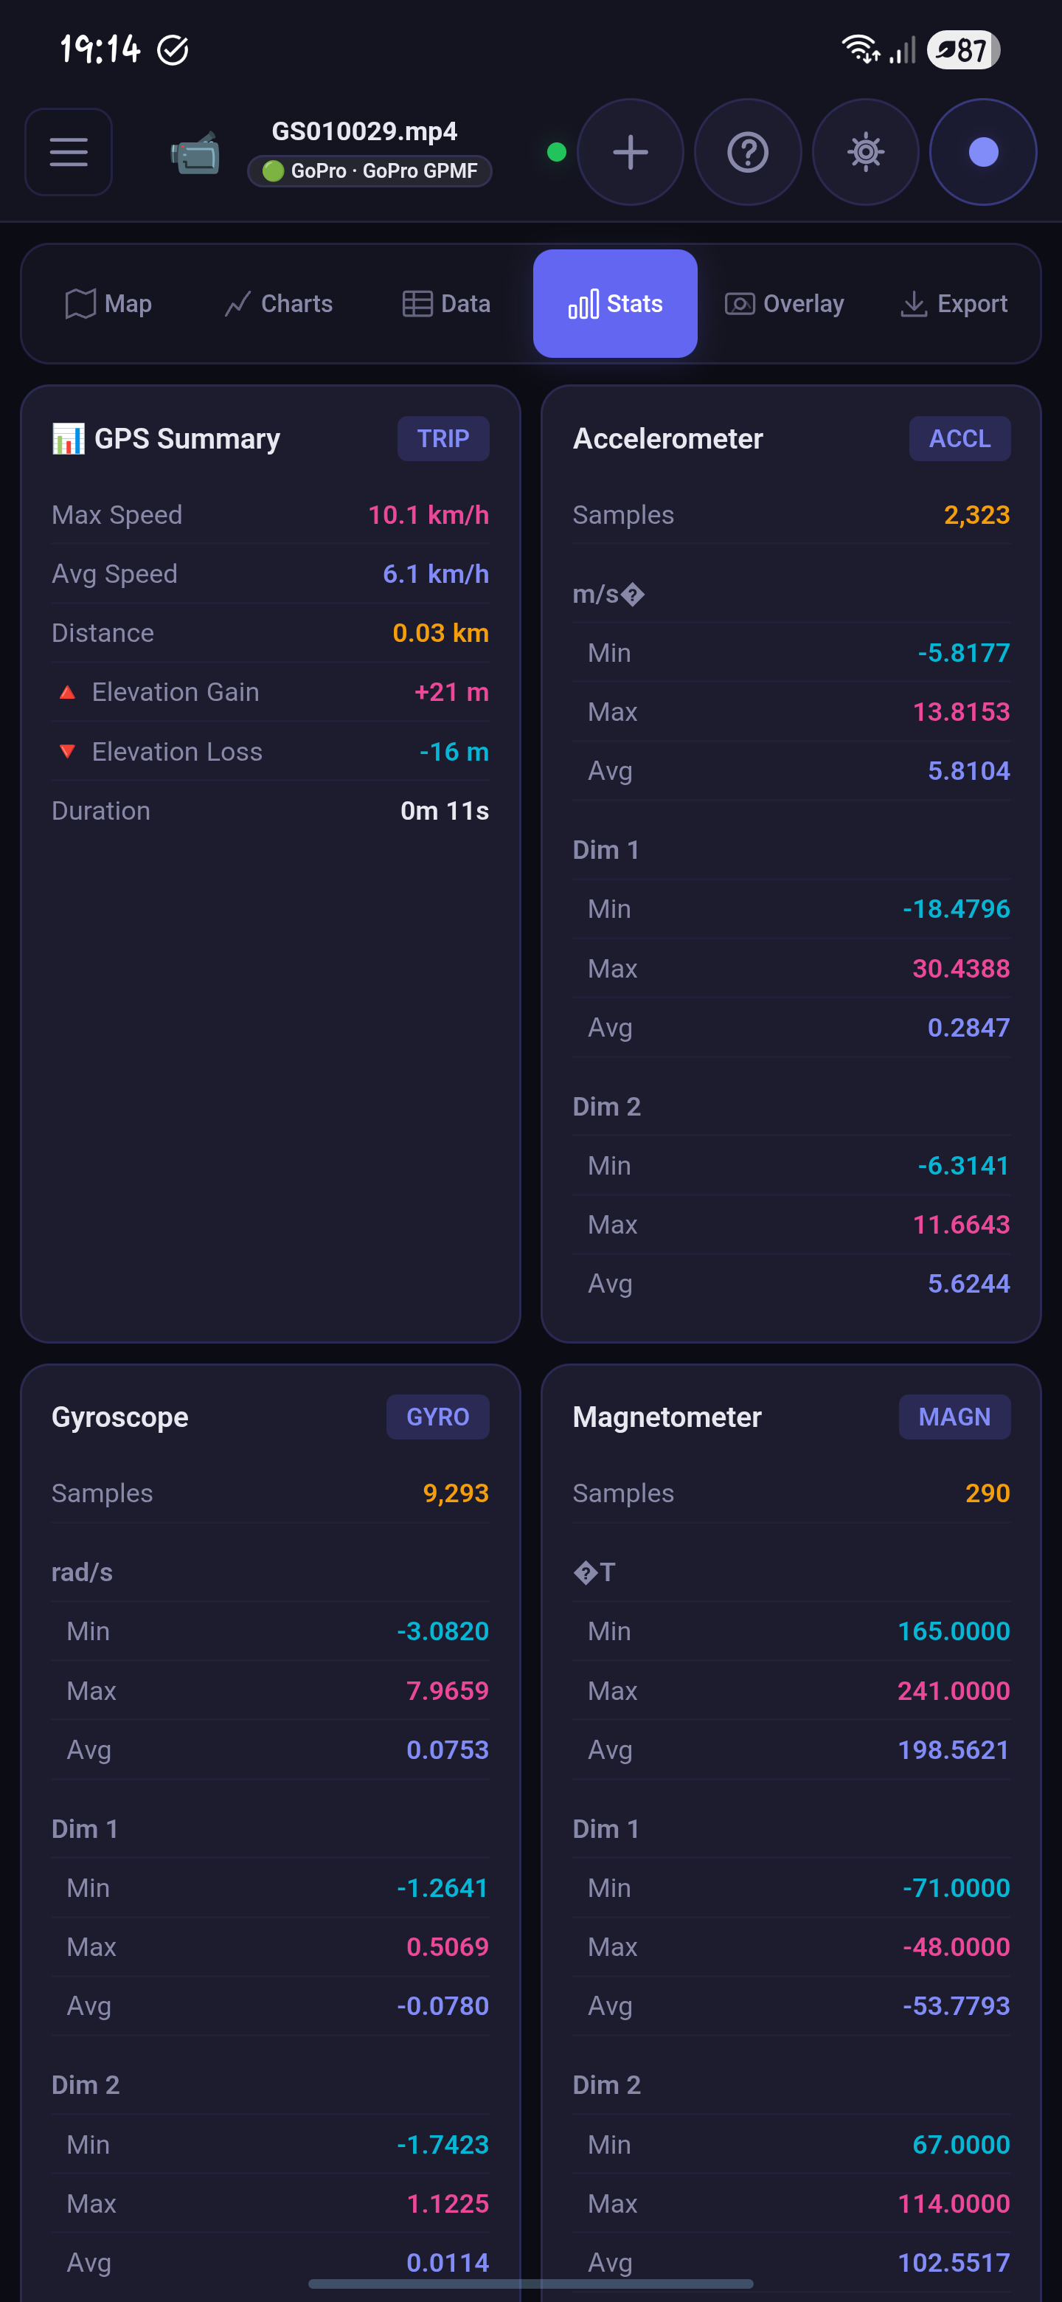The height and width of the screenshot is (2302, 1062).
Task: Click the GPS Summary bar chart icon
Action: pyautogui.click(x=69, y=439)
